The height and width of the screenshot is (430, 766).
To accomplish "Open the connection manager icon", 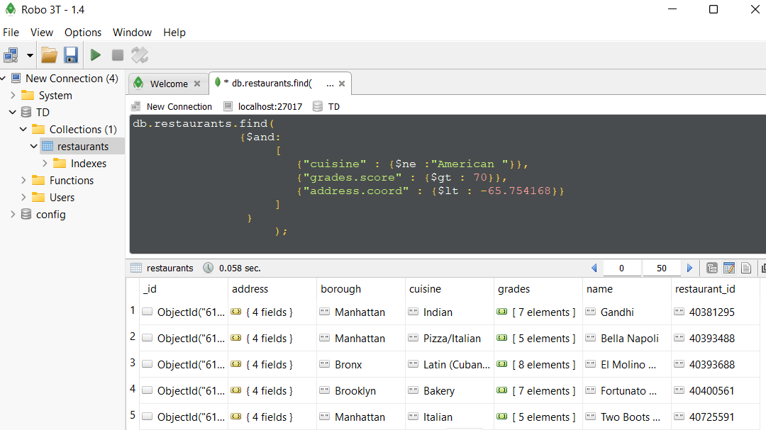I will pyautogui.click(x=9, y=55).
